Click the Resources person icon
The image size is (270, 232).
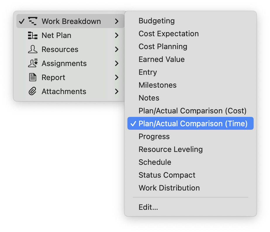pos(33,49)
